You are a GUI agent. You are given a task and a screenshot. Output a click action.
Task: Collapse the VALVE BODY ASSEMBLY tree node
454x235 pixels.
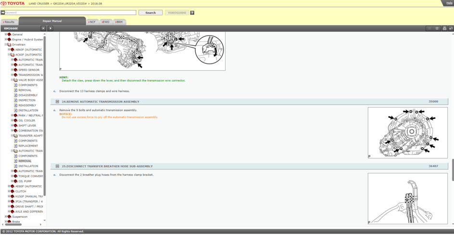point(13,80)
